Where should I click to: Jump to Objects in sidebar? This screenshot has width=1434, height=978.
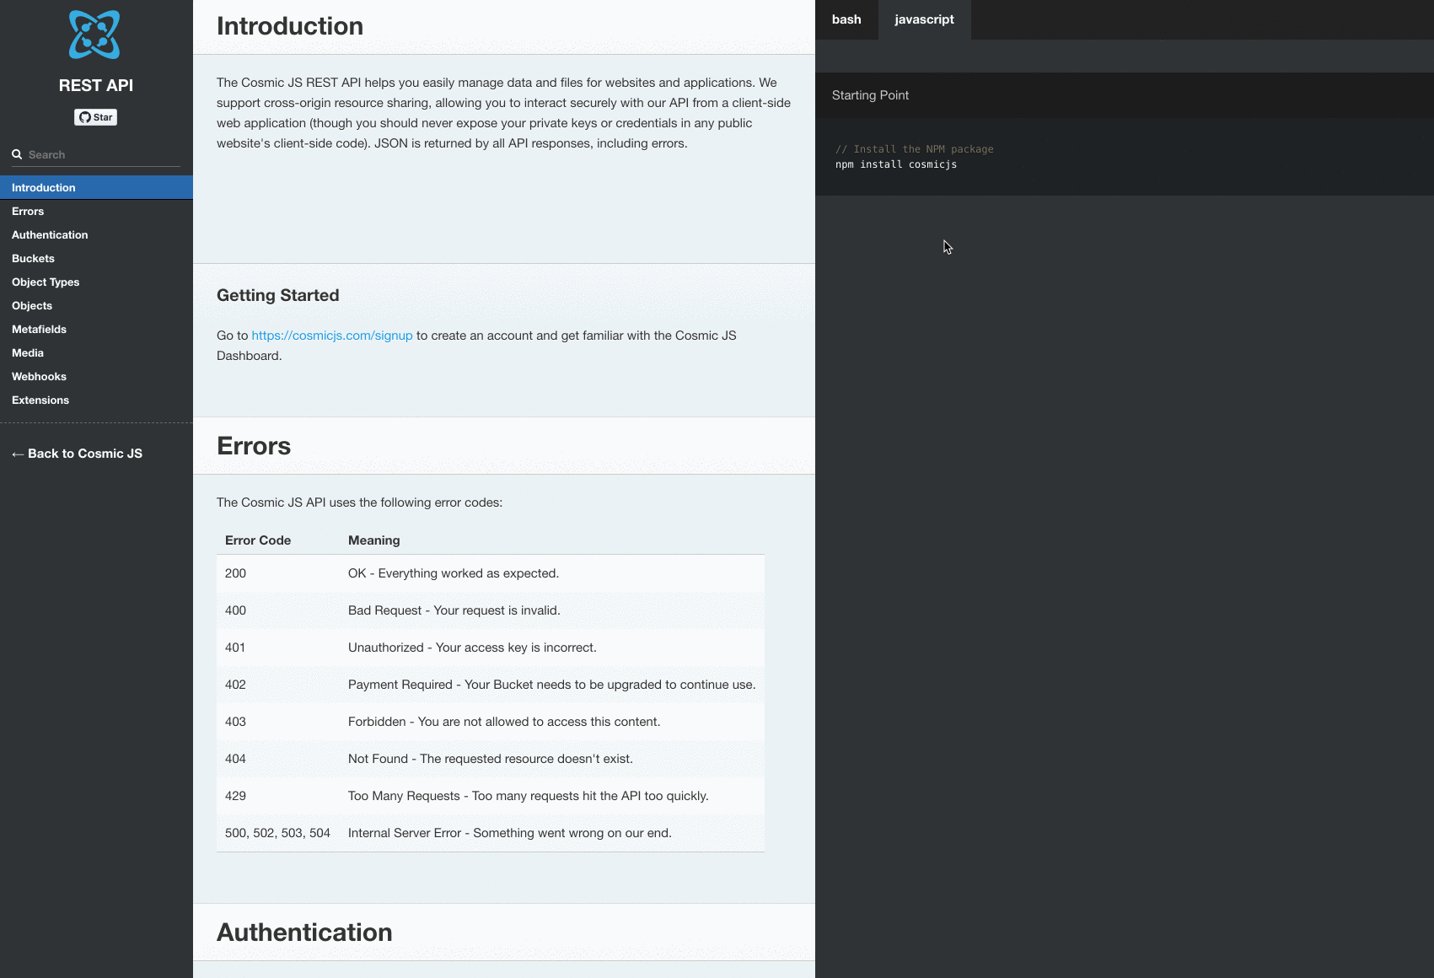[x=96, y=305]
